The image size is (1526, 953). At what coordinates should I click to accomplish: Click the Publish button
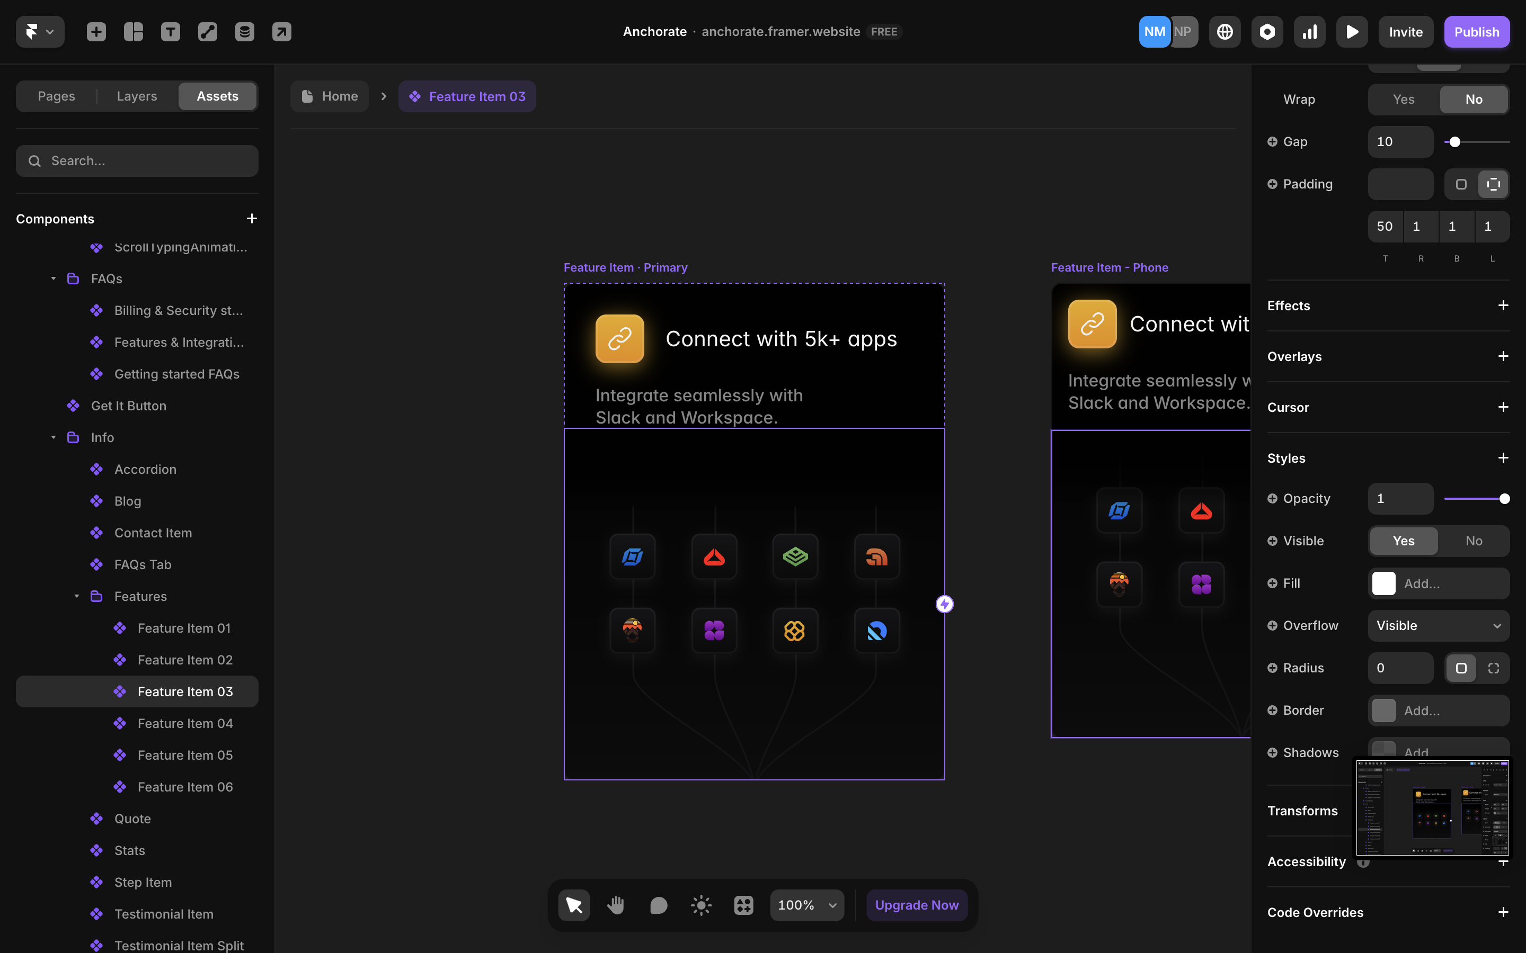[x=1477, y=31]
